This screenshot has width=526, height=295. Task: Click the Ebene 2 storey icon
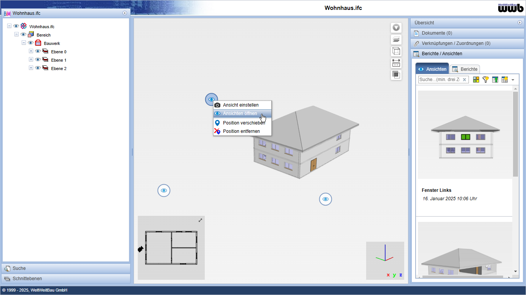[x=45, y=68]
